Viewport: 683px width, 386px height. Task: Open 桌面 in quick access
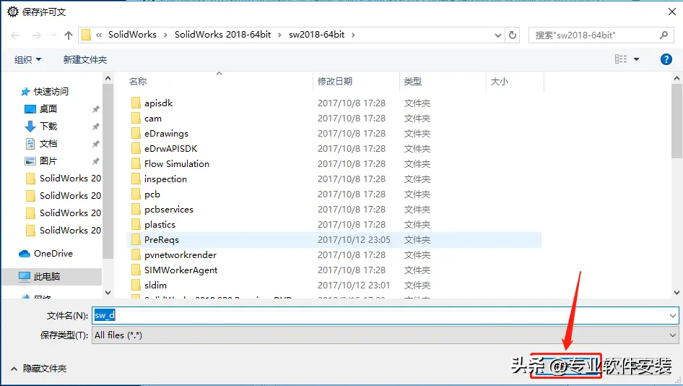coord(48,108)
